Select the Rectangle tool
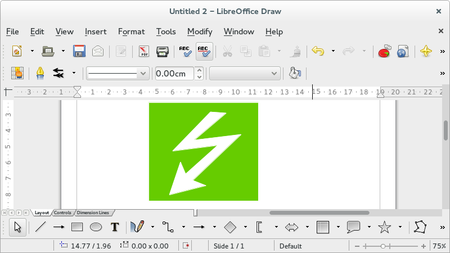The width and height of the screenshot is (450, 253). pos(77,227)
